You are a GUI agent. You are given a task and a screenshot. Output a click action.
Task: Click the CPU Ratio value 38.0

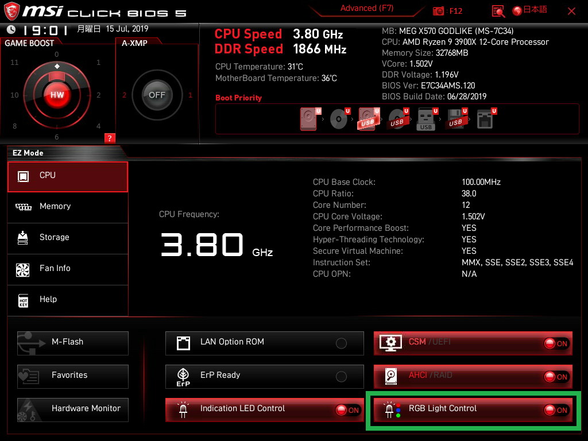469,194
